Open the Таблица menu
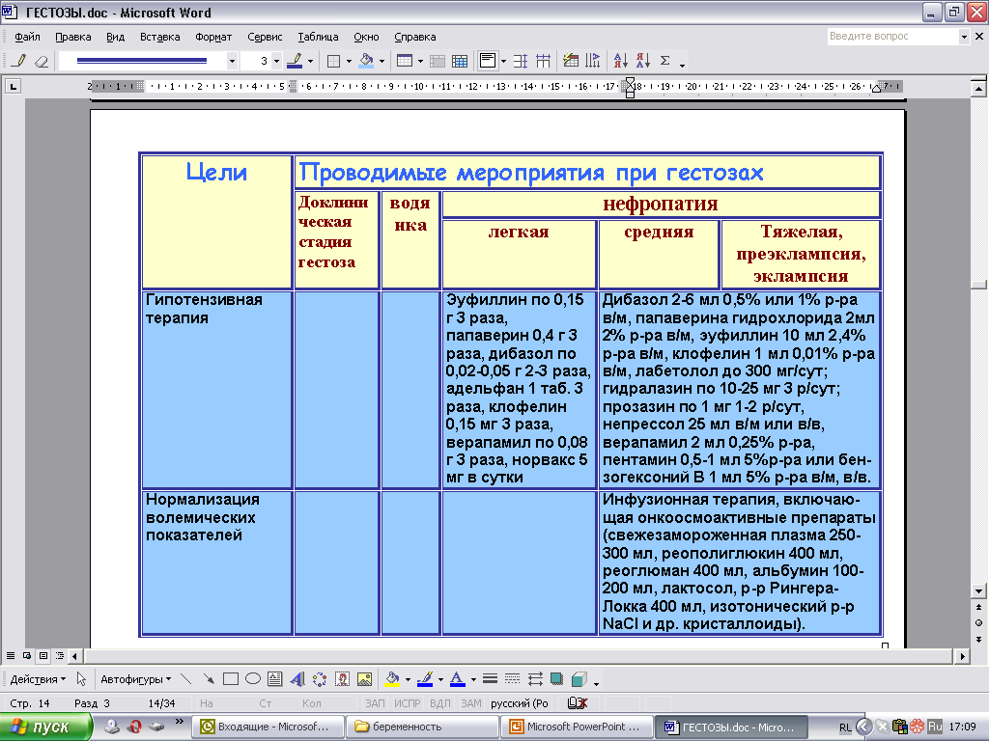Screen dimensions: 989x741 click(318, 37)
